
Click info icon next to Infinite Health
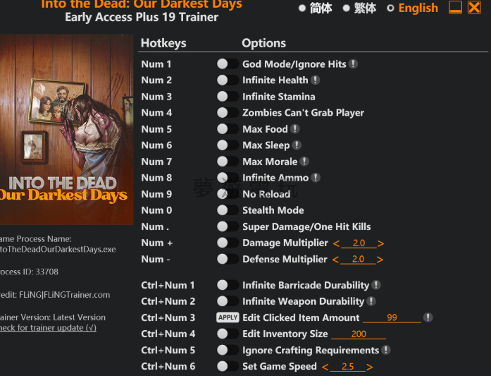pyautogui.click(x=315, y=80)
